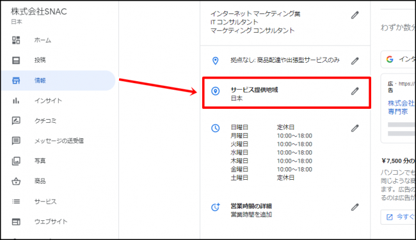The width and height of the screenshot is (416, 240).
Task: Open インサイト menu item
Action: click(48, 100)
